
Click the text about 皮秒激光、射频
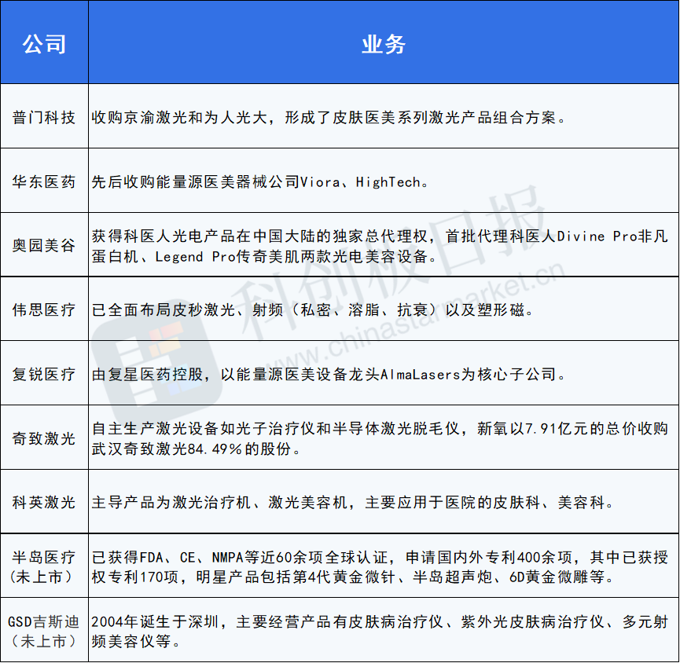(313, 310)
